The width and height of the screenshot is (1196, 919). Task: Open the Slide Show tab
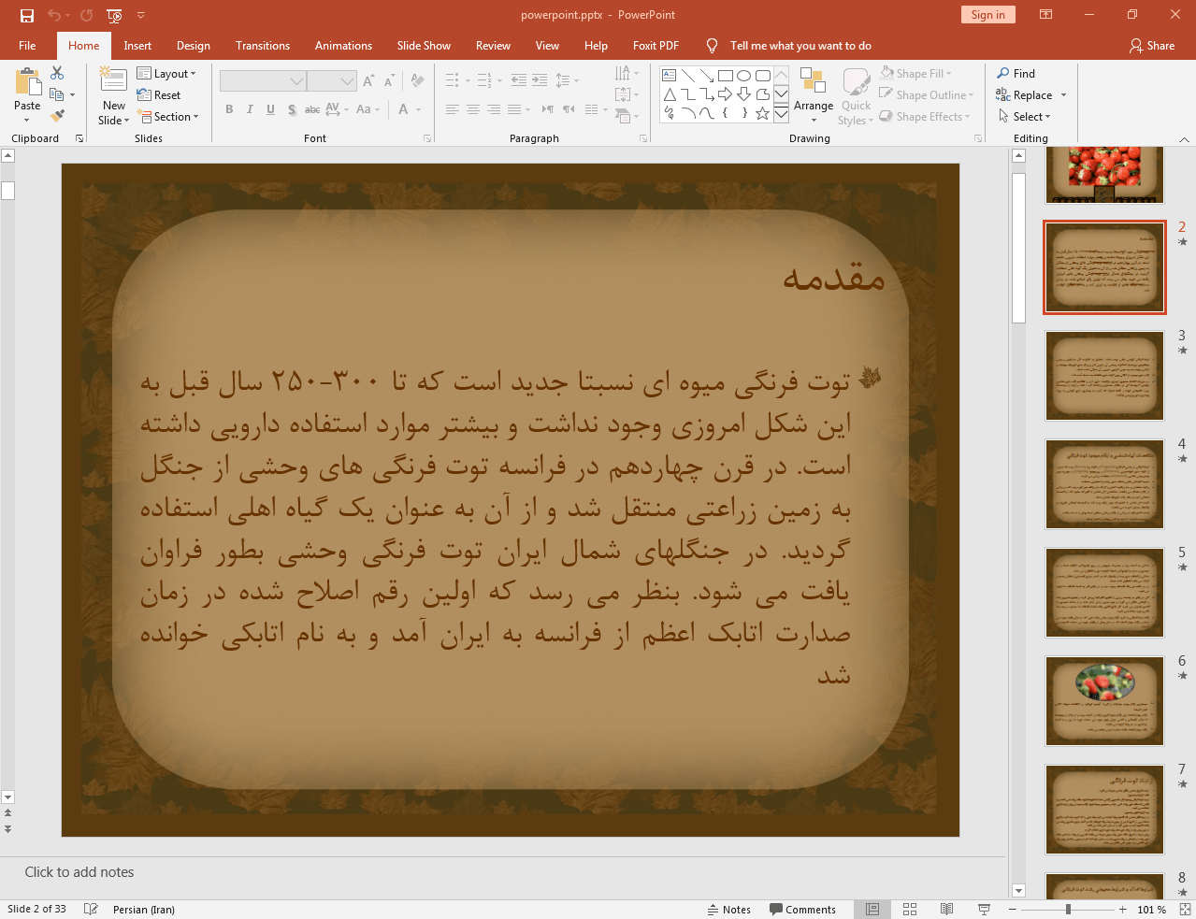pyautogui.click(x=424, y=45)
